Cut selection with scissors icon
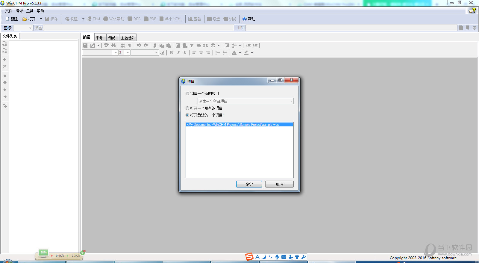Image resolution: width=479 pixels, height=263 pixels. (155, 46)
